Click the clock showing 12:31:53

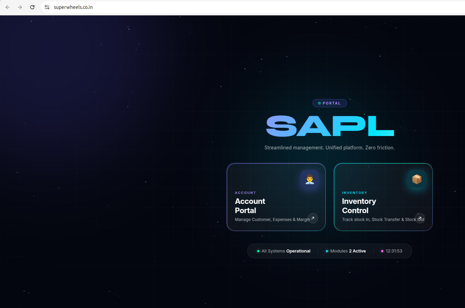click(394, 251)
